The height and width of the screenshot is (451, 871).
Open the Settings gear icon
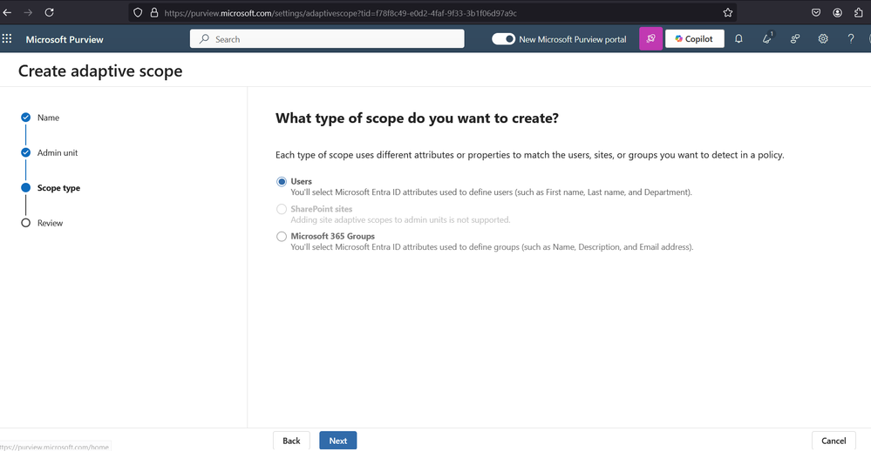point(823,39)
